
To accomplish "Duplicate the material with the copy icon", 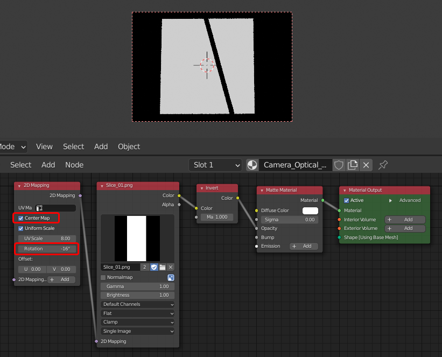I will tap(353, 165).
